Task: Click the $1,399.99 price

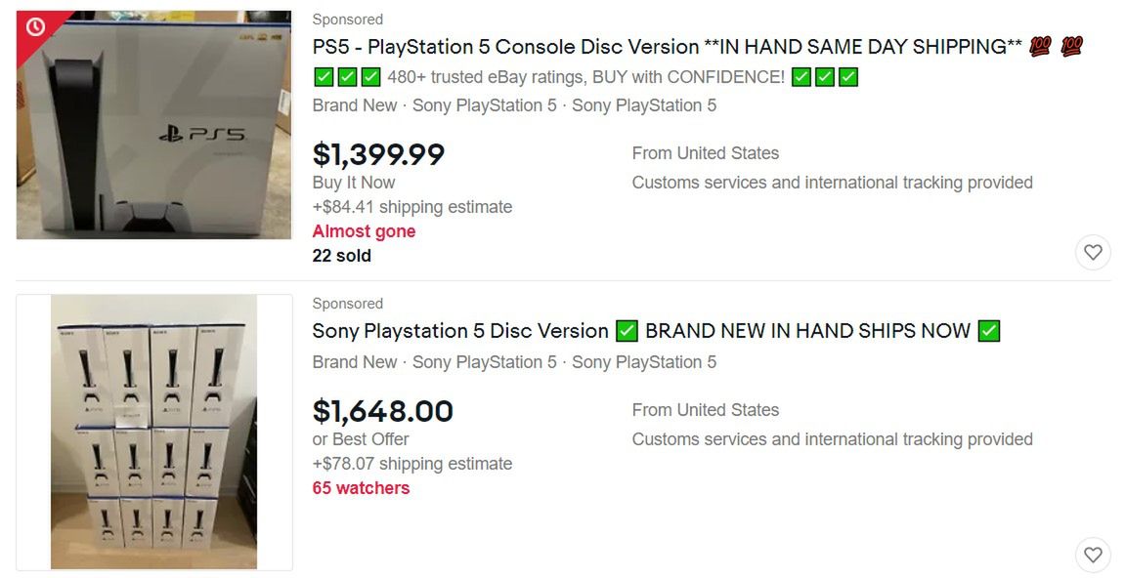Action: pos(378,154)
